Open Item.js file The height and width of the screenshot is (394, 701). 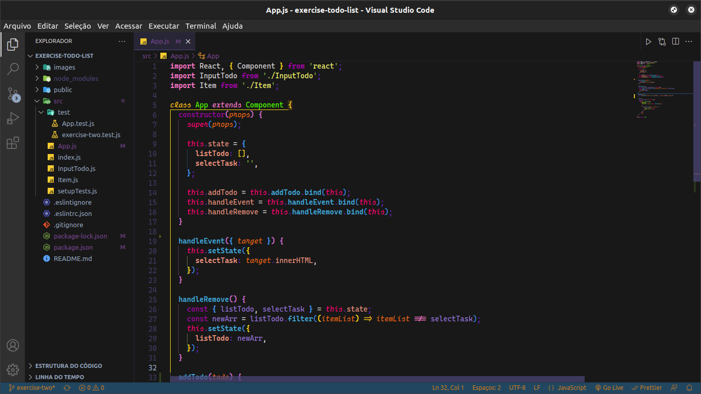78,180
